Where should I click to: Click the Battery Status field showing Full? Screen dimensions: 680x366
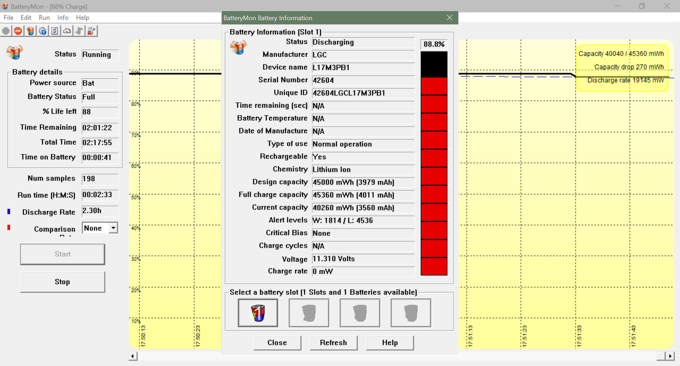point(100,97)
